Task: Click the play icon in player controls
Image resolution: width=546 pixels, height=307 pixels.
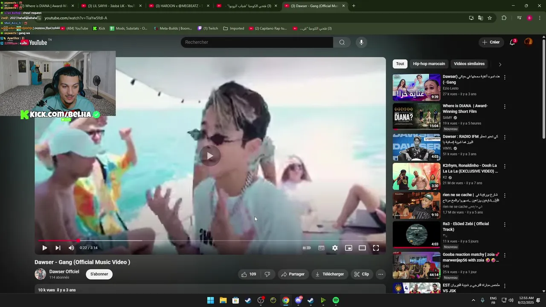Action: pyautogui.click(x=44, y=248)
